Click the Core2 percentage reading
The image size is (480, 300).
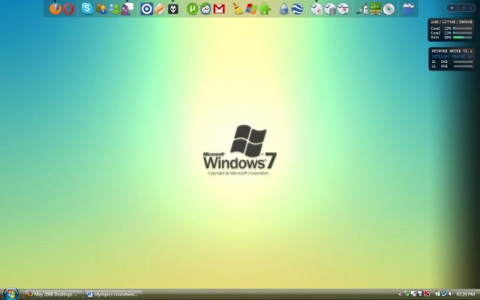(448, 33)
